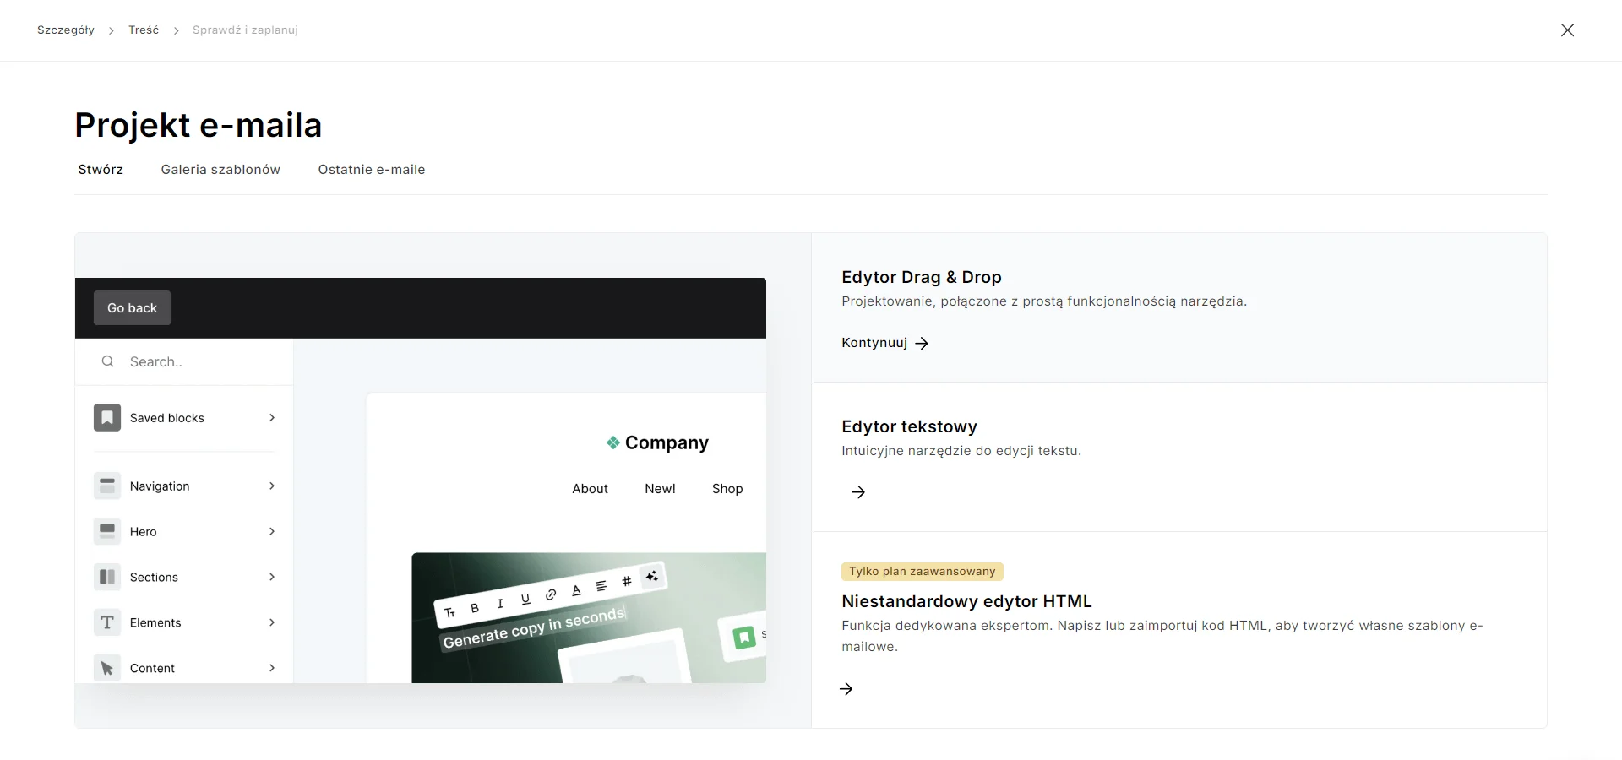The image size is (1622, 760).
Task: Go to Szczegóły breadcrumb step
Action: pyautogui.click(x=66, y=30)
